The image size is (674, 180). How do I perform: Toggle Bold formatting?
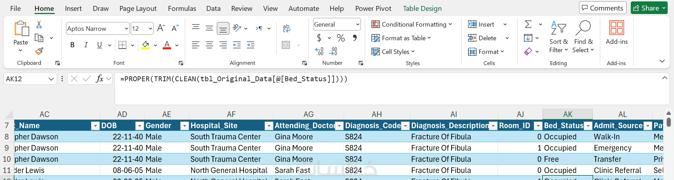coord(72,45)
